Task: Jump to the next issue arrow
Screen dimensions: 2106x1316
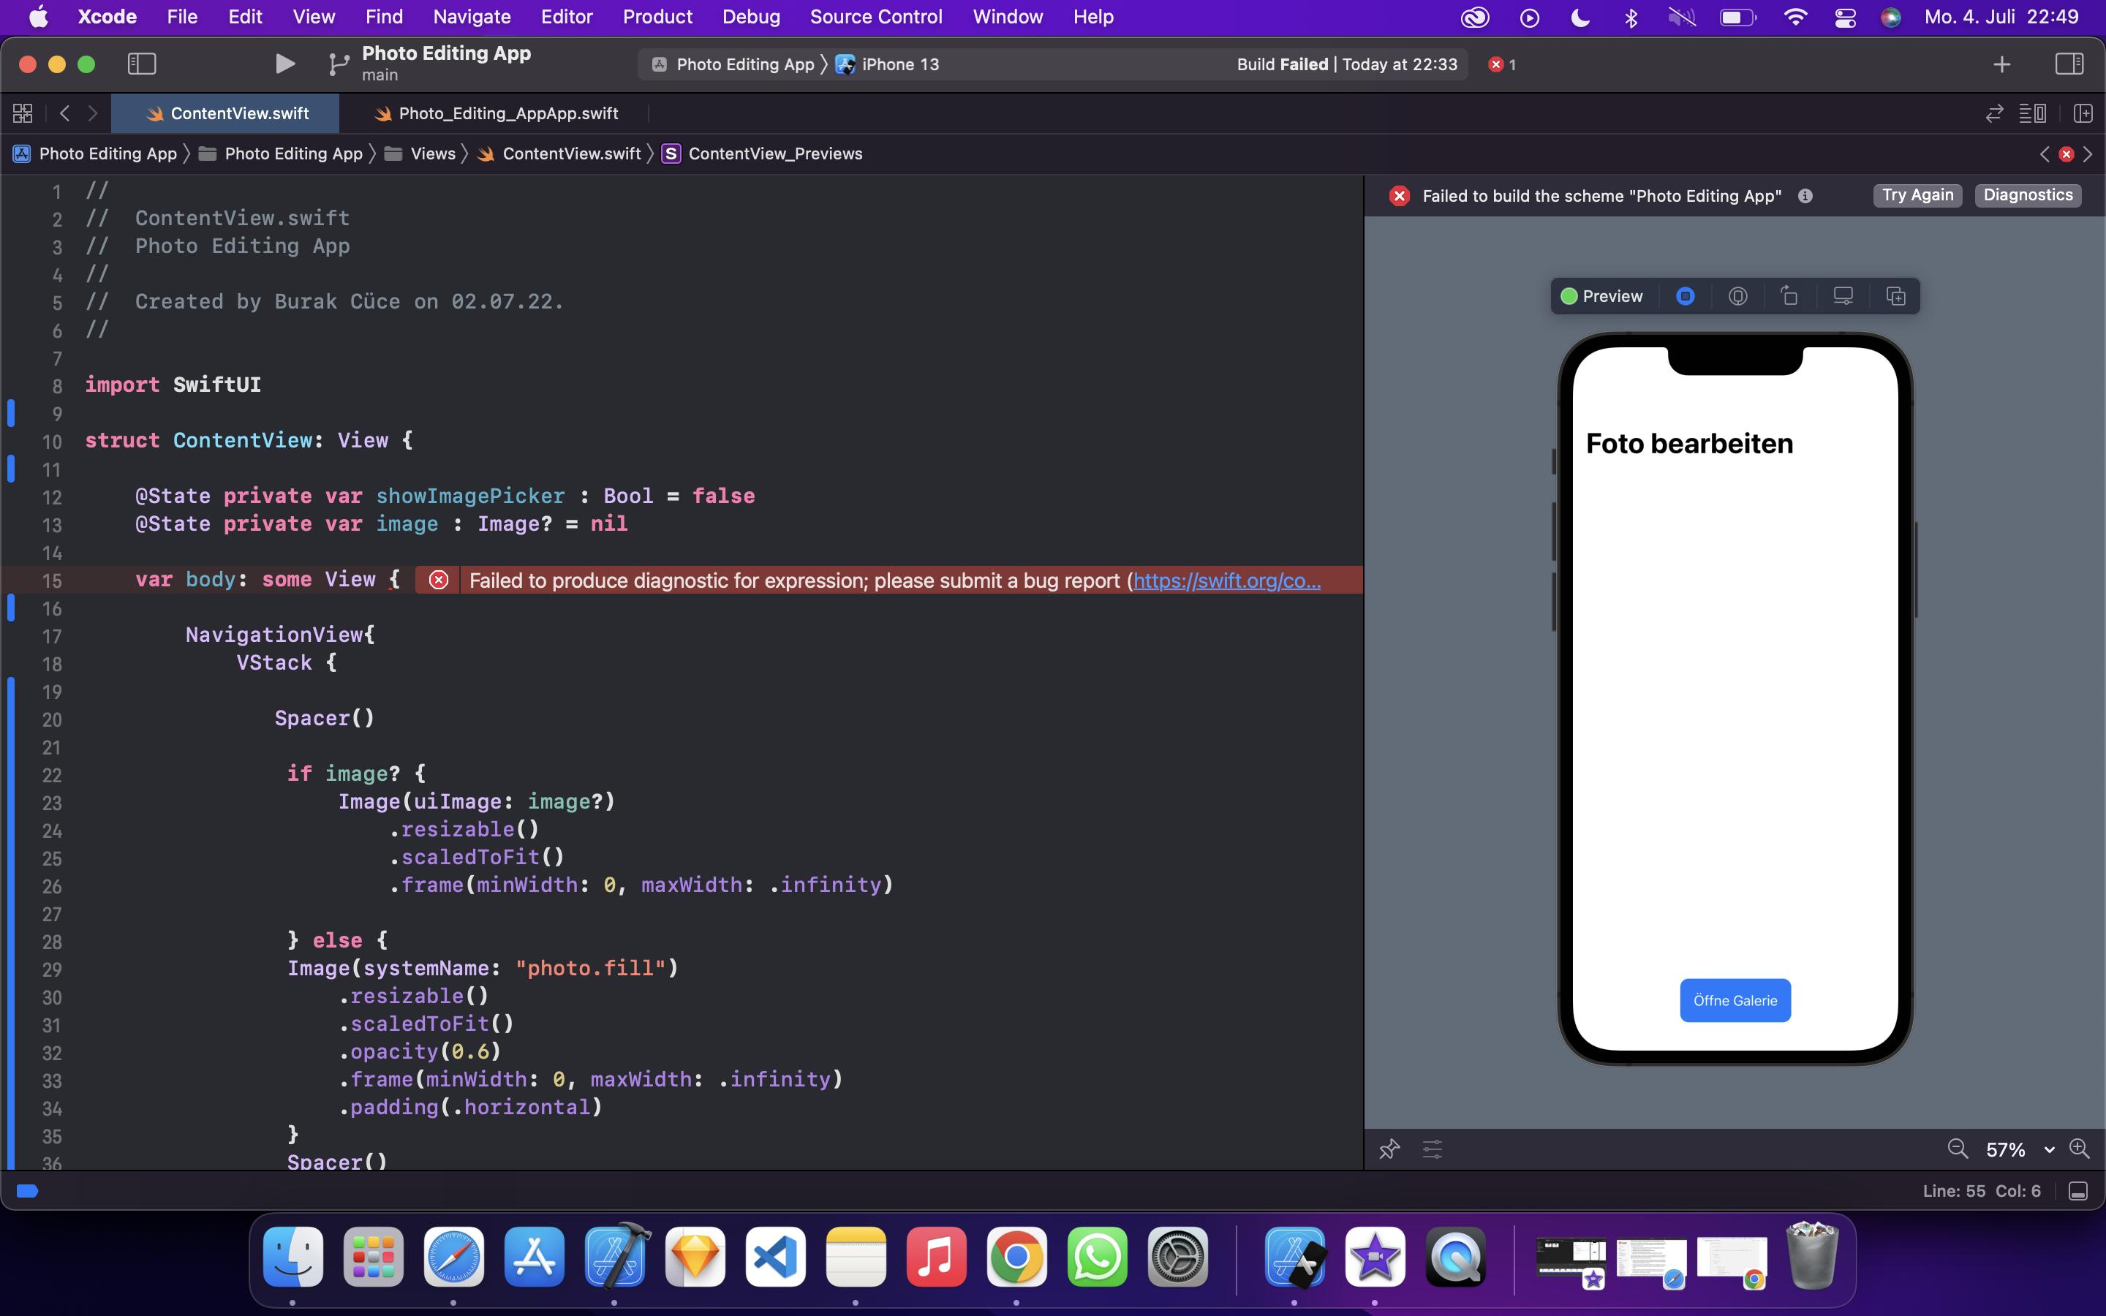Action: coord(2087,154)
